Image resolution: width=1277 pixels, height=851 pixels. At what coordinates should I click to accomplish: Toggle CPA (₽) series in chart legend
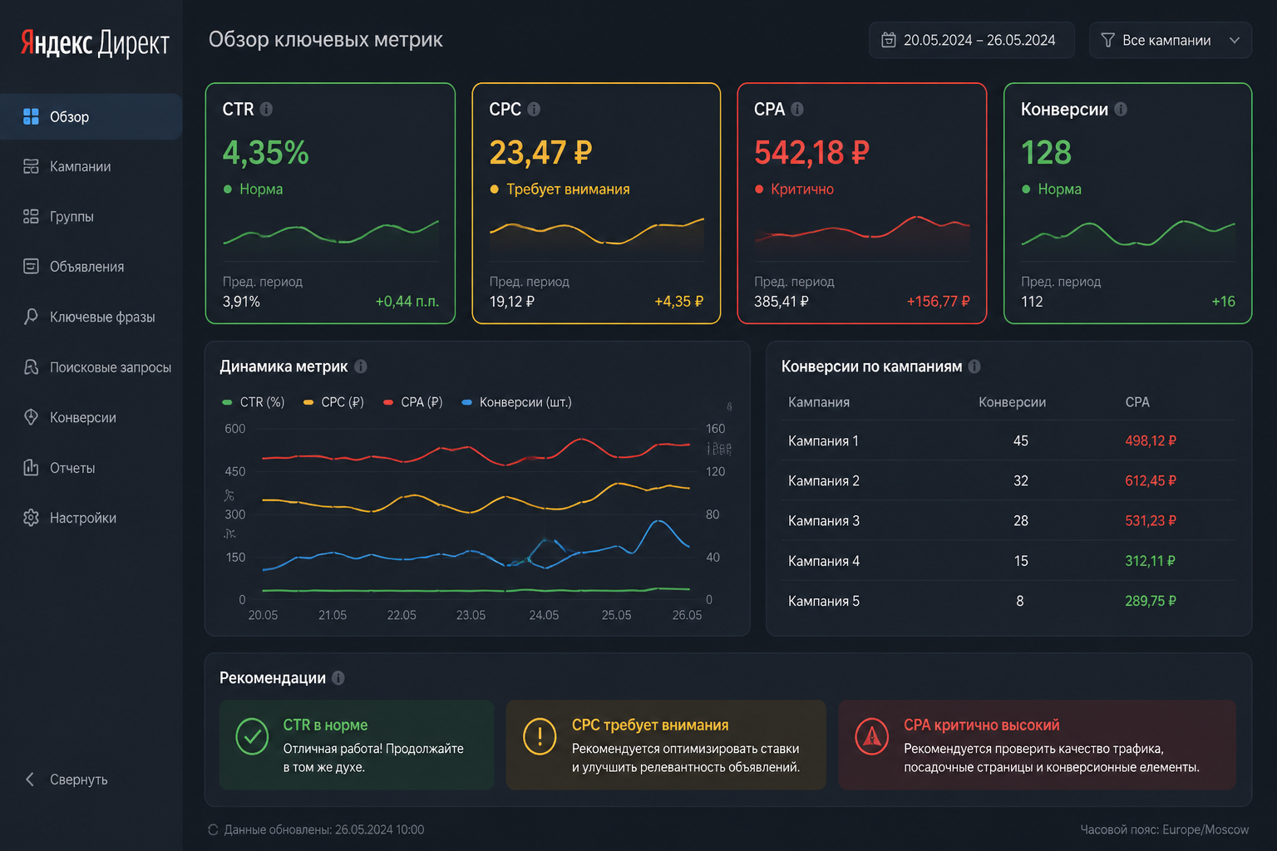[x=412, y=402]
